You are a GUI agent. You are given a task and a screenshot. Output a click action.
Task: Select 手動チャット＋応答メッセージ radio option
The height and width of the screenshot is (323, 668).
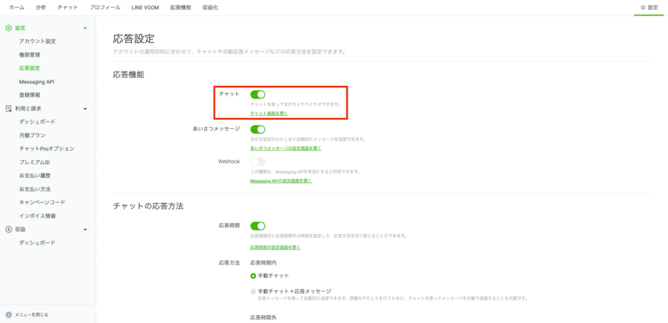(254, 291)
